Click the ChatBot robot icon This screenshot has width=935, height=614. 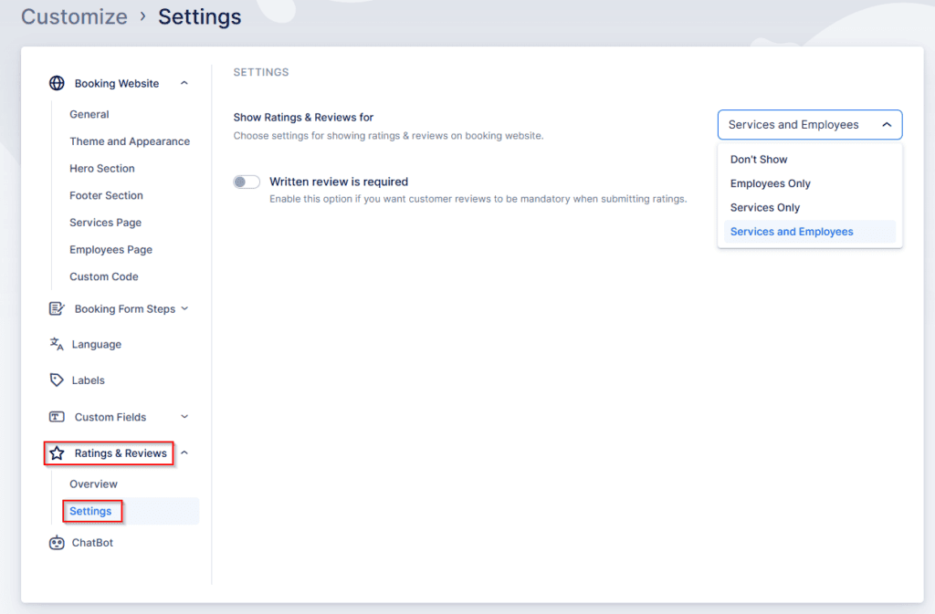(x=57, y=543)
